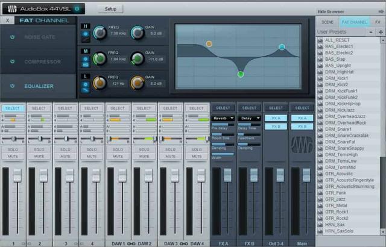This screenshot has height=247, width=386.
Task: Open the Delay effect type dropdown
Action: tap(249, 118)
